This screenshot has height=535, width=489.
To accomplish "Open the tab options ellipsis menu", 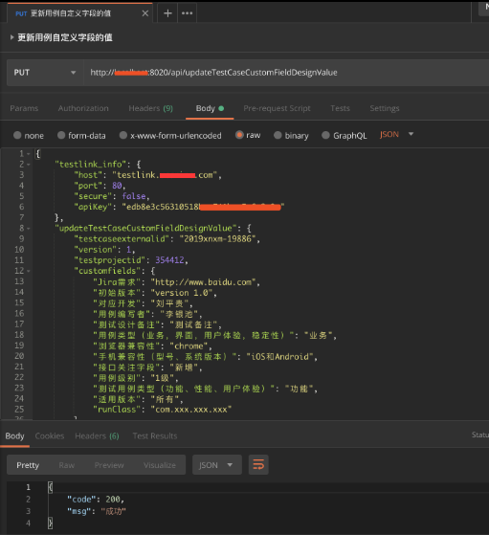I will [x=187, y=13].
